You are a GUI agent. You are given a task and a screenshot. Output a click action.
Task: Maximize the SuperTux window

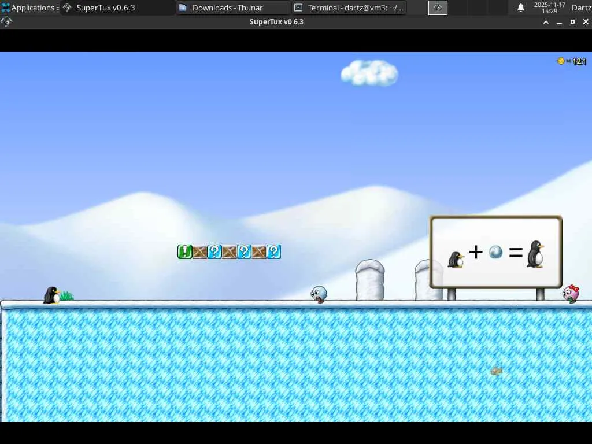(x=572, y=22)
